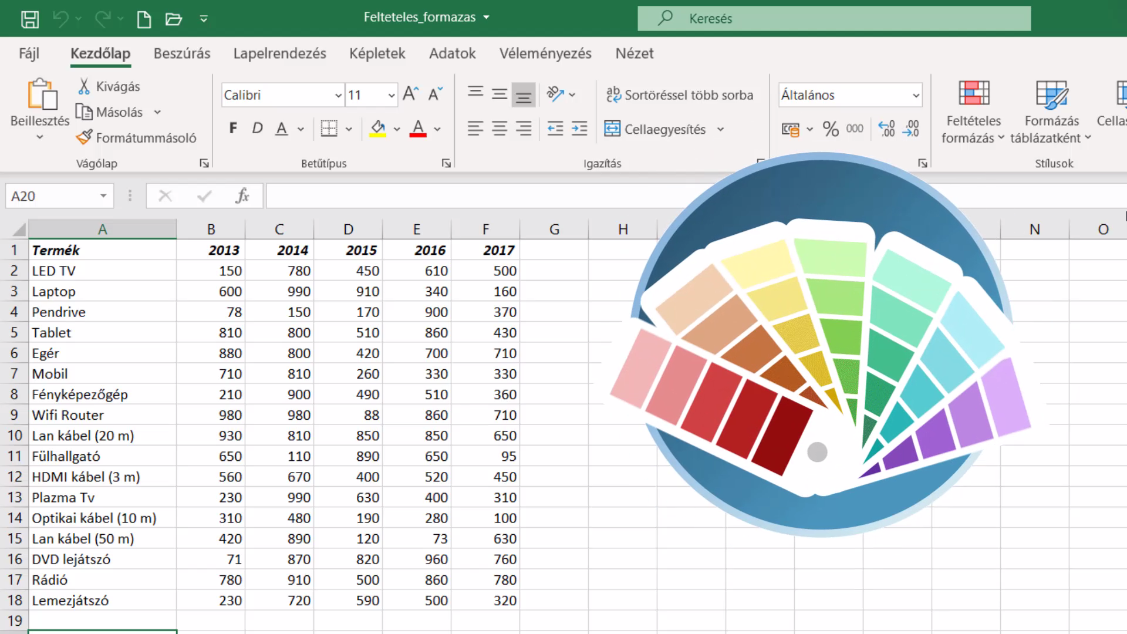Open Feltételes formázás conditional formatting
The width and height of the screenshot is (1127, 634).
tap(973, 112)
